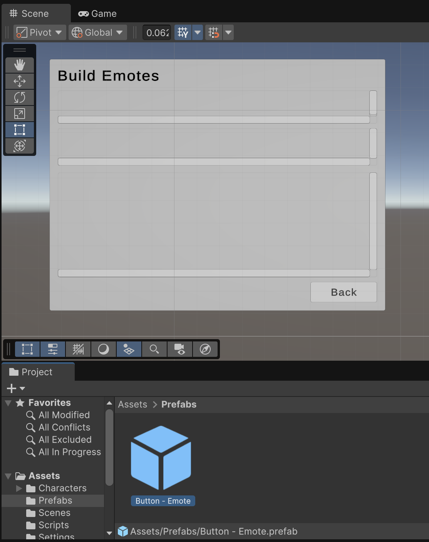Viewport: 429px width, 542px height.
Task: Toggle snap increment button
Action: 214,33
